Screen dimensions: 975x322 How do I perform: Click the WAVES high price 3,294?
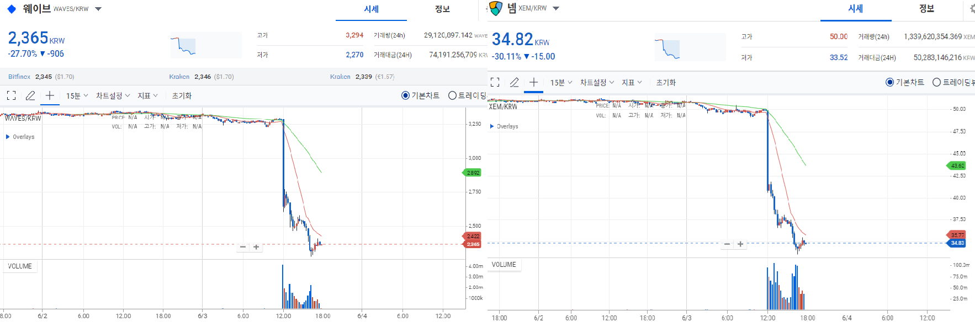coord(354,35)
